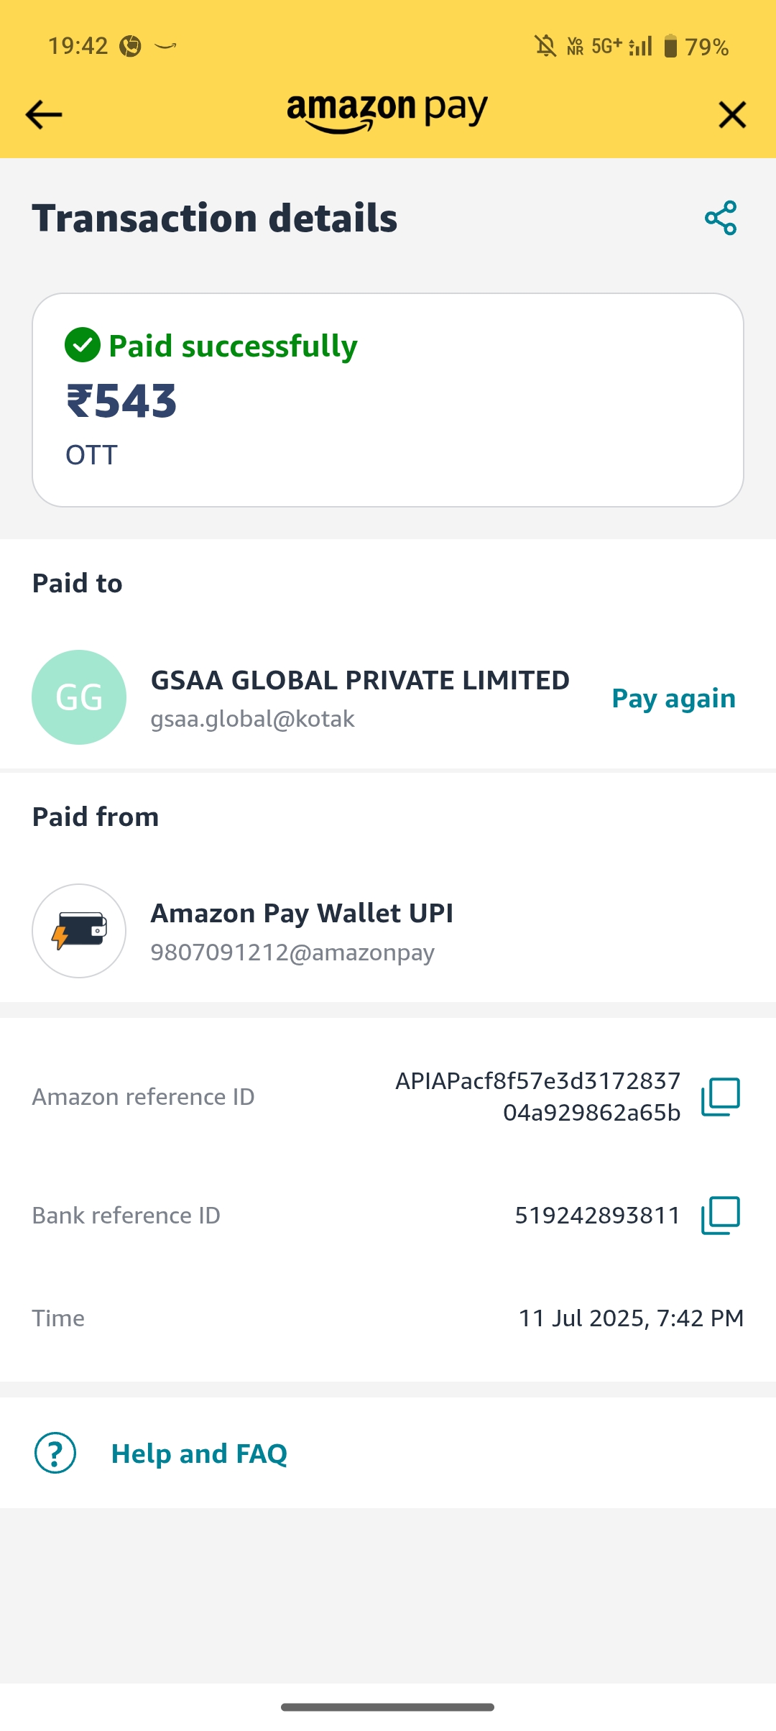The image size is (776, 1731).
Task: Close the Amazon Pay transaction screen
Action: (732, 115)
